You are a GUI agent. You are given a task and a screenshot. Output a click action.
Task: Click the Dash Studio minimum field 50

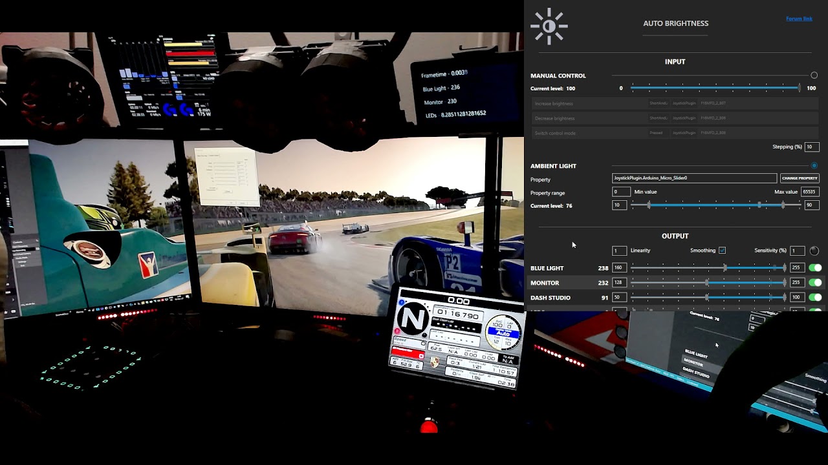619,298
